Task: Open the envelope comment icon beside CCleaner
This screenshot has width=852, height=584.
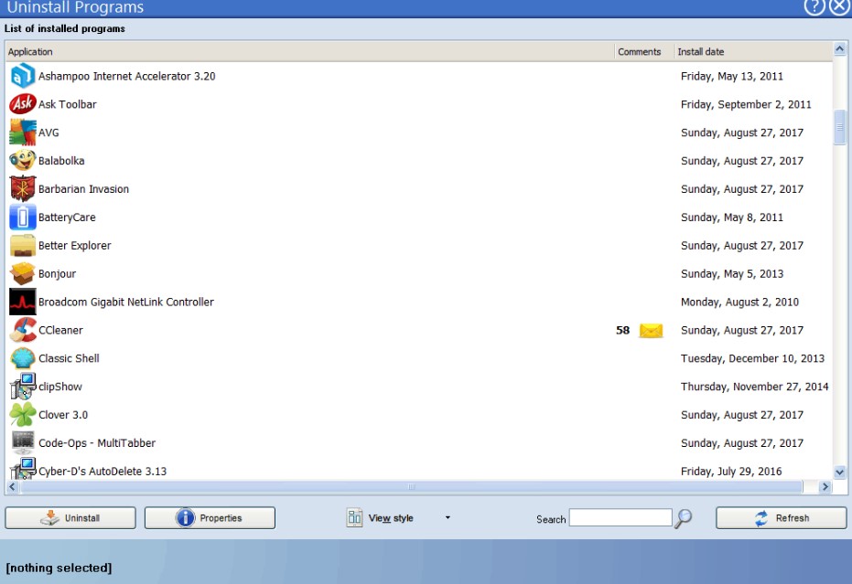Action: click(649, 330)
